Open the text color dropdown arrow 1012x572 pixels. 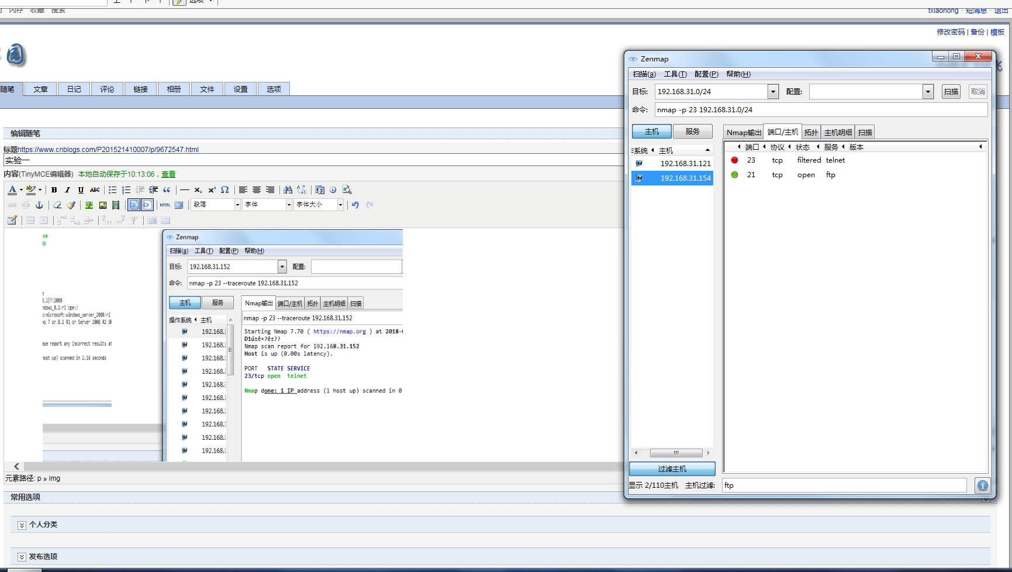(21, 189)
